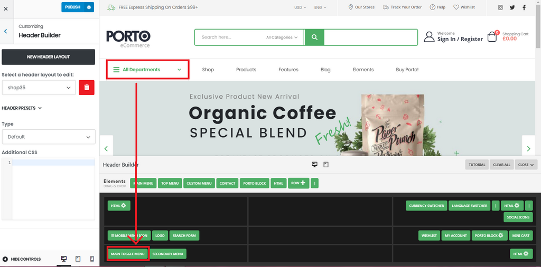Open USD currency dropdown

click(300, 7)
